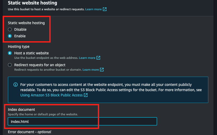Click the 'Specify the home or default page' description
Screen dimensions: 217x135
tap(43, 114)
